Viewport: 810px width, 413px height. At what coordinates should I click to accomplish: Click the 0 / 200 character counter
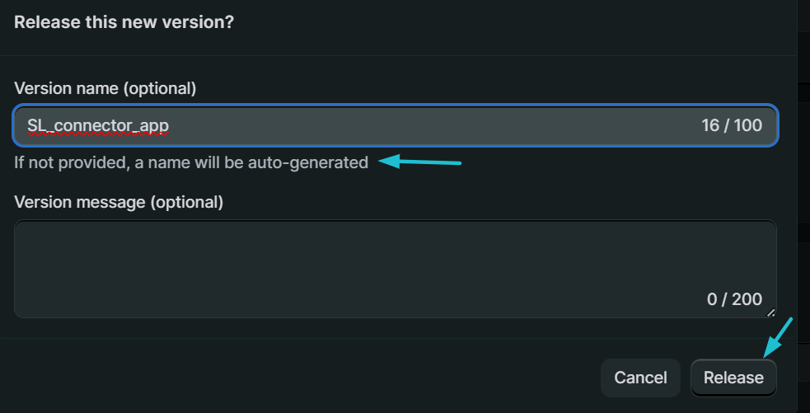tap(734, 299)
